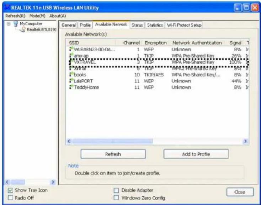Click the Close button at bottom right

coord(240,192)
